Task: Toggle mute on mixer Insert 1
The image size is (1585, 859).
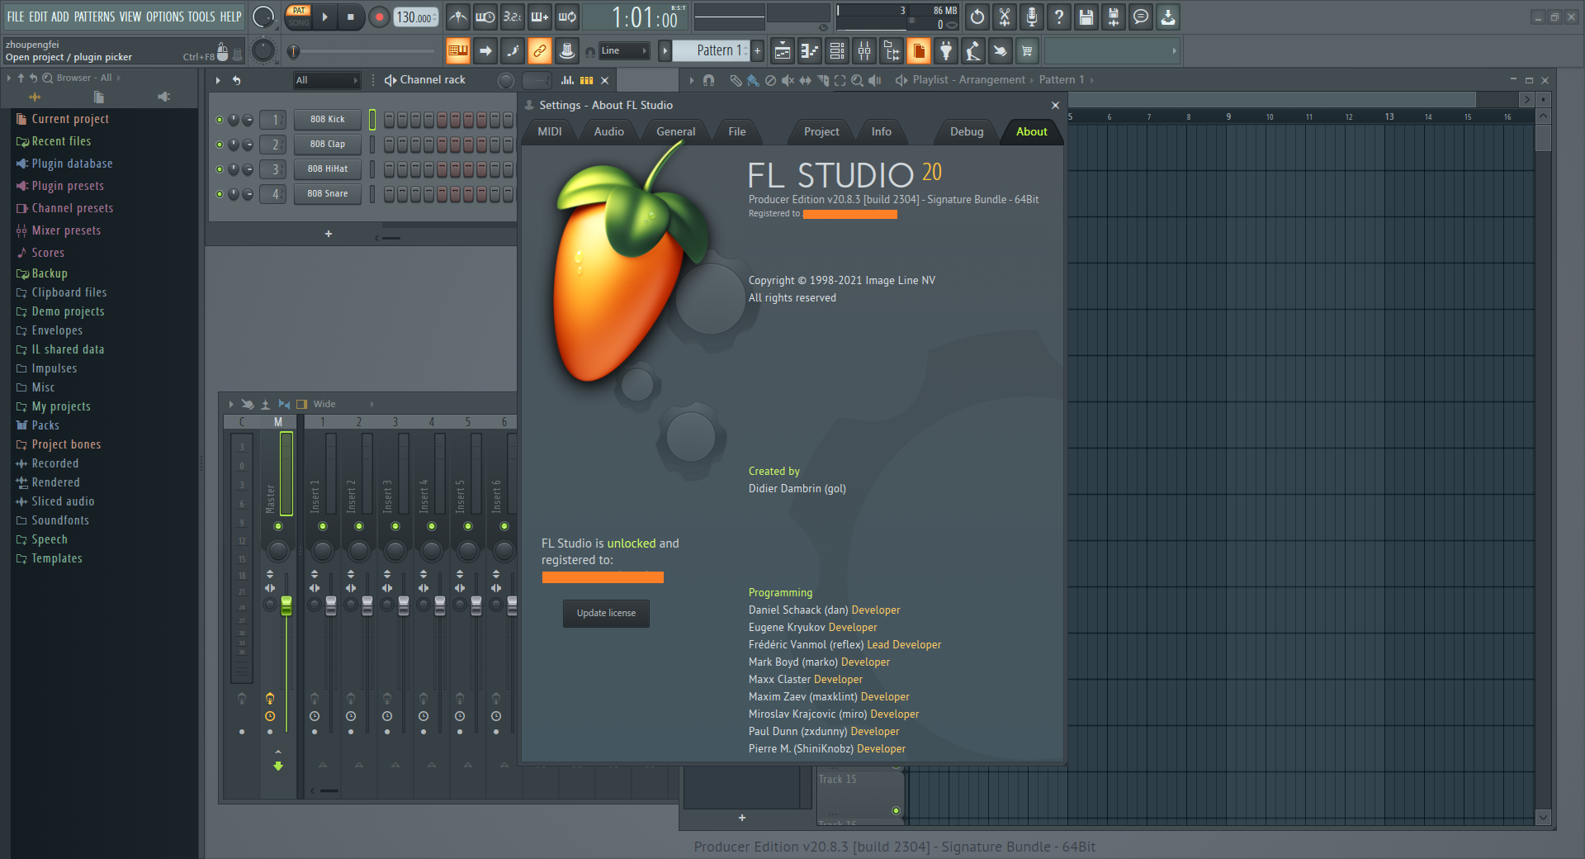Action: click(323, 526)
